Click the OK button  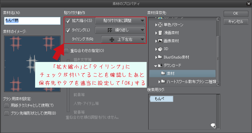click(x=236, y=14)
